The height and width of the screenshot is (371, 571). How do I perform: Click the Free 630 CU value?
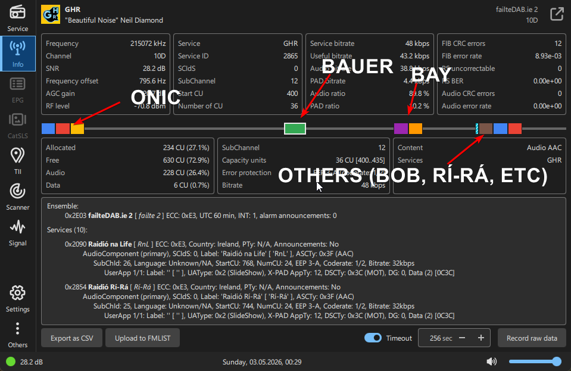pos(186,160)
